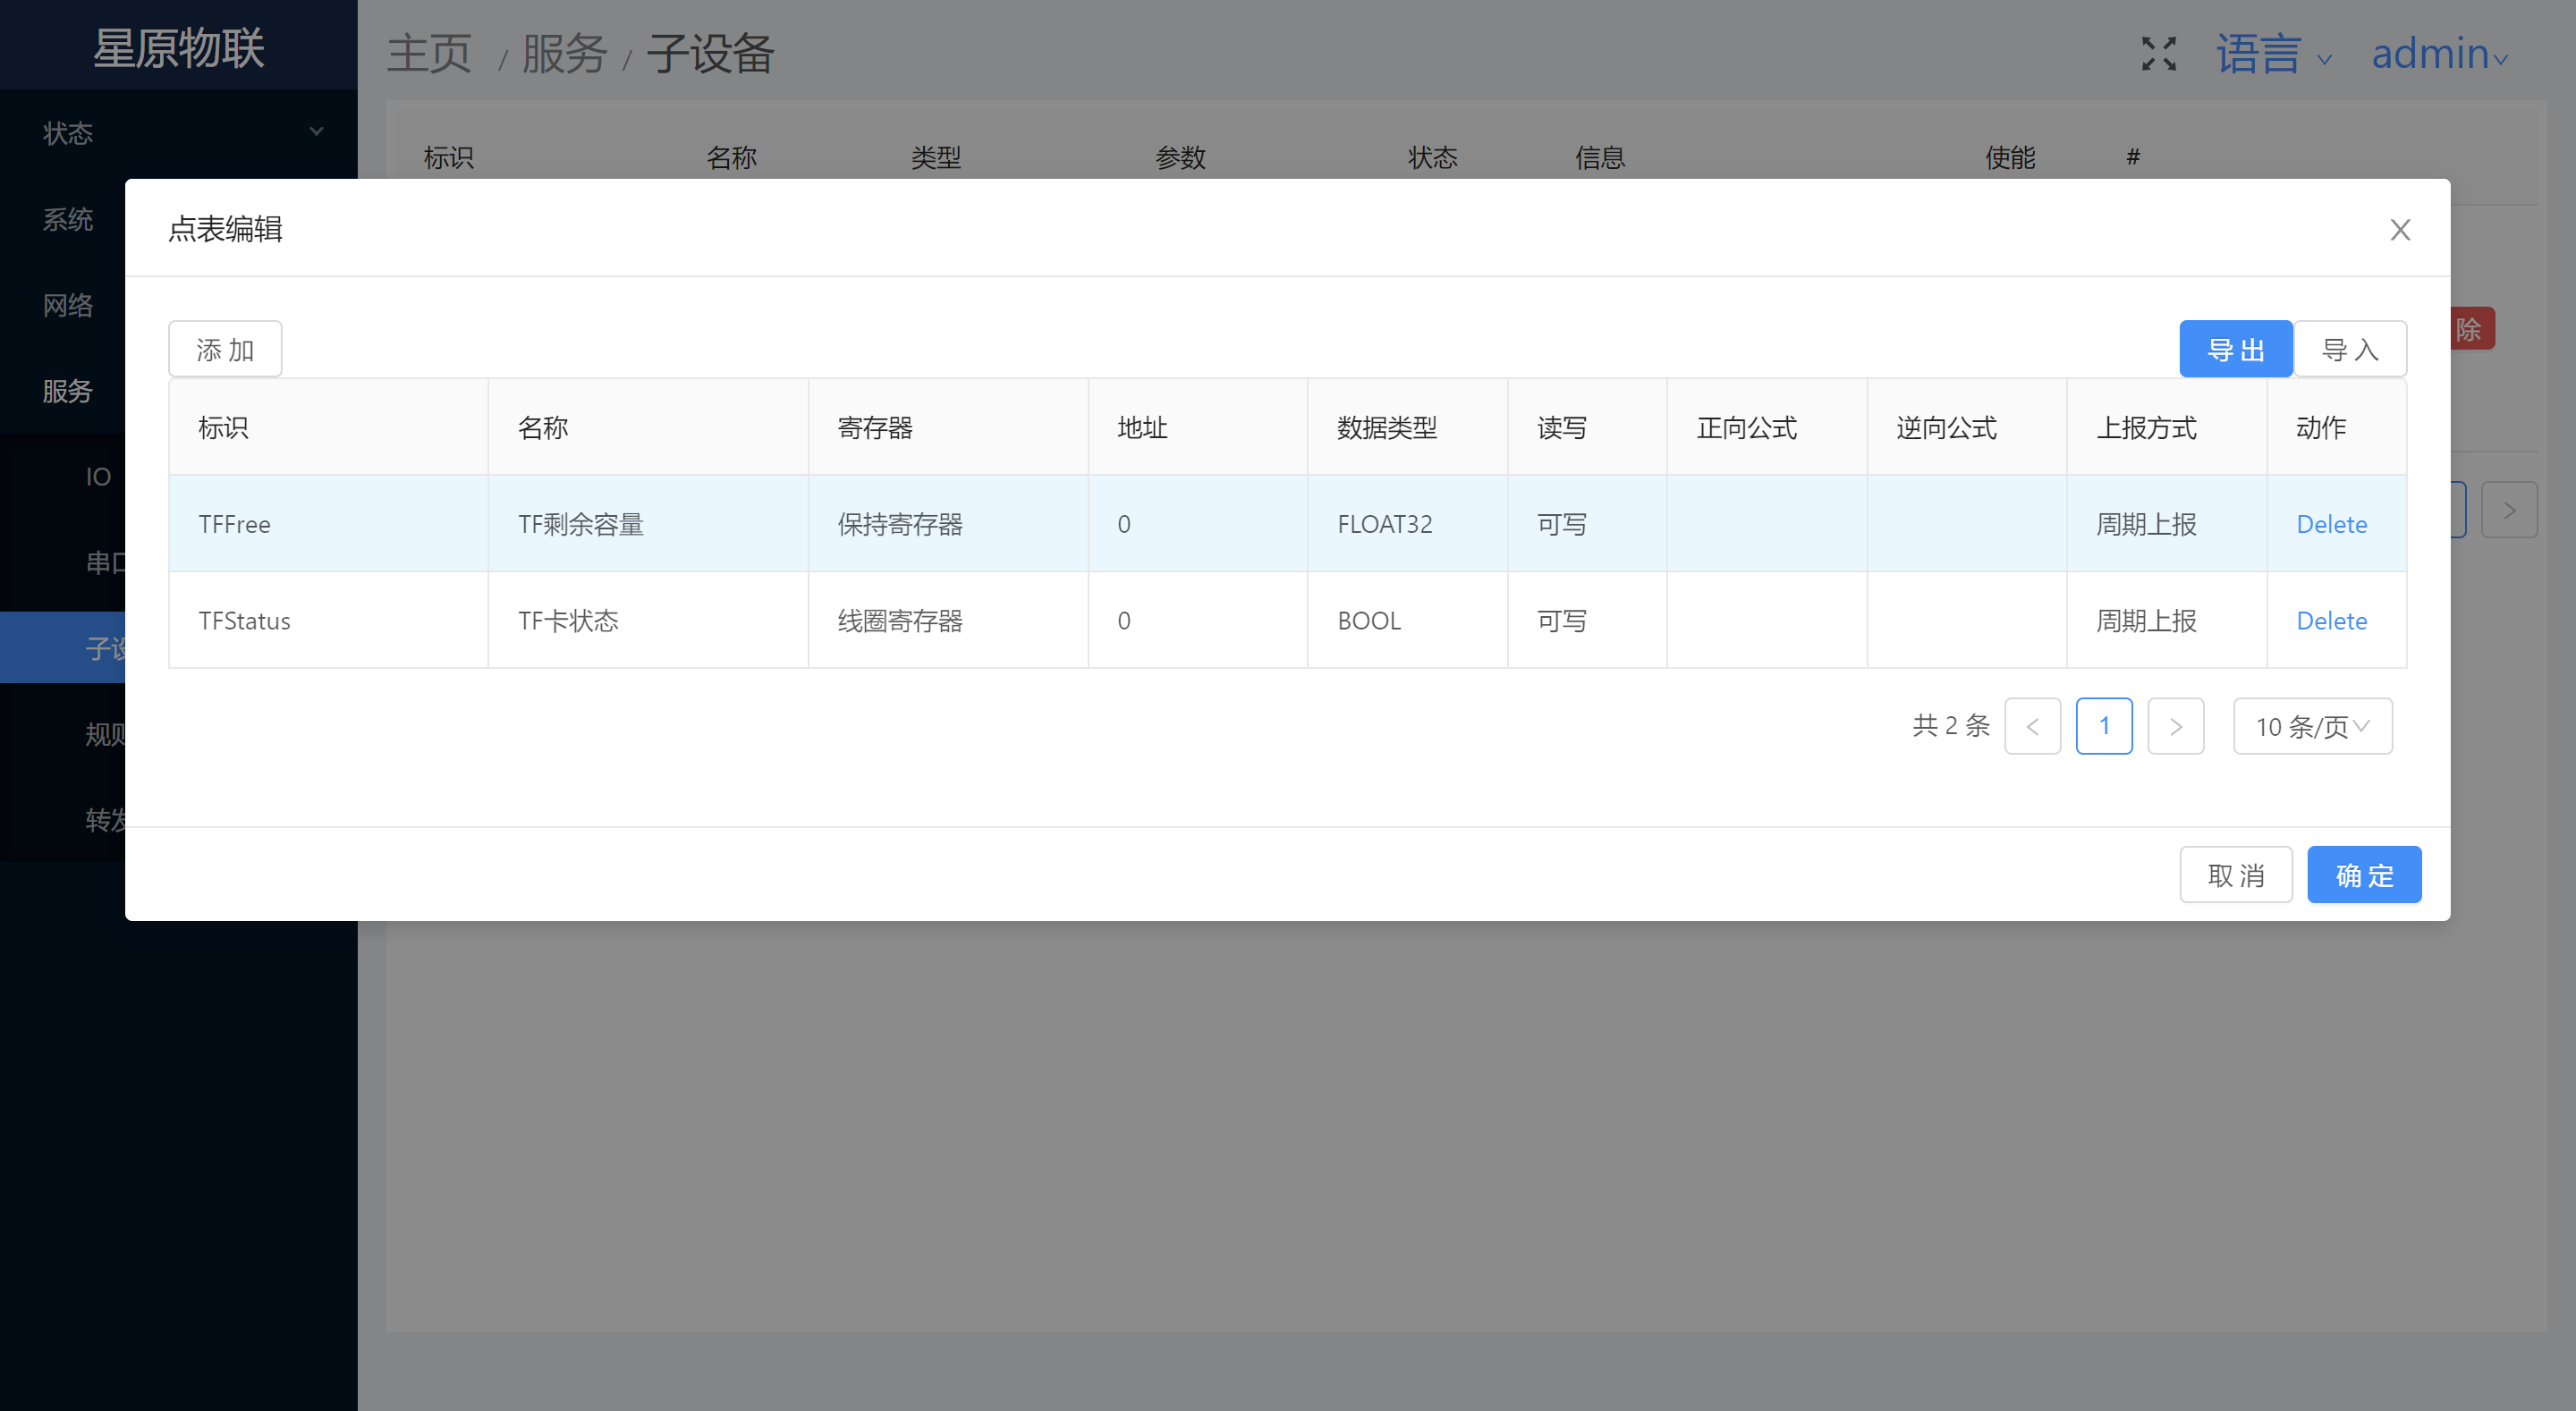Open the 网络 sidebar menu item
2576x1411 pixels.
[68, 305]
